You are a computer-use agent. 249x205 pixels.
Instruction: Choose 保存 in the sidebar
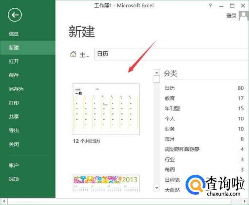pyautogui.click(x=14, y=75)
